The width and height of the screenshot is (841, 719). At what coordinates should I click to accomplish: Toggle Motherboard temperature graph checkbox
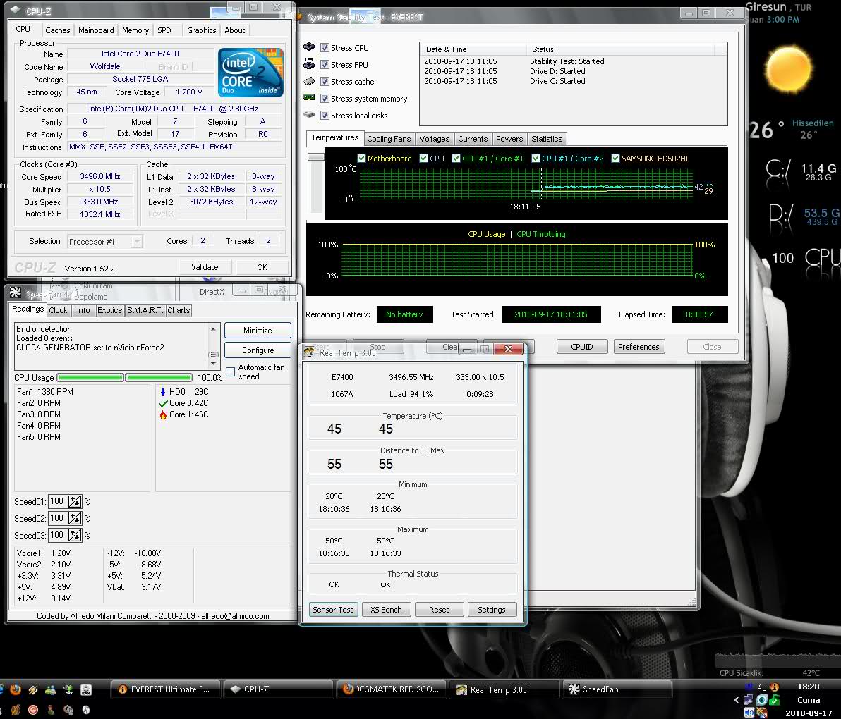tap(361, 159)
